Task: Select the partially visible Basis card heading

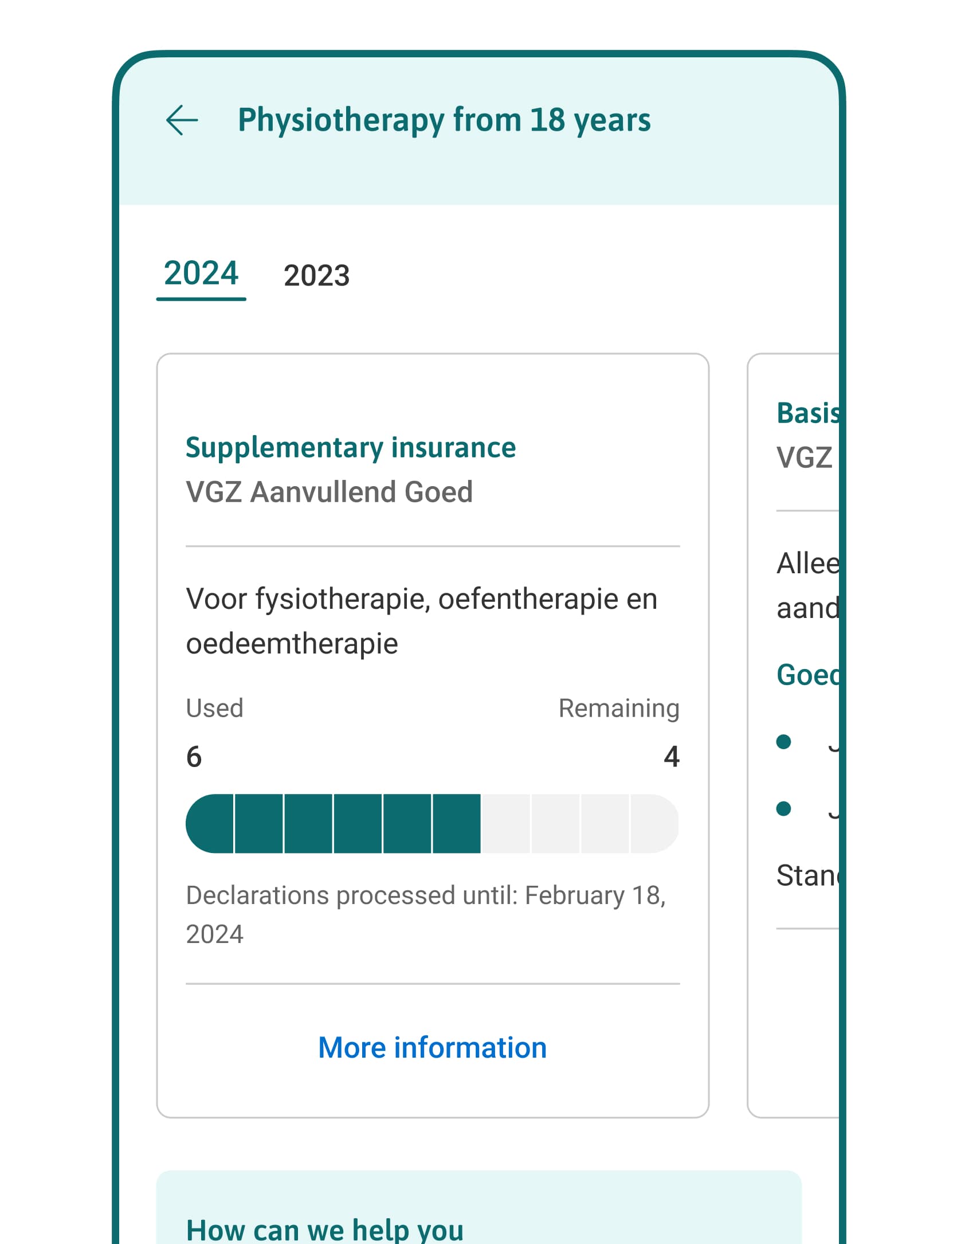Action: [x=807, y=413]
